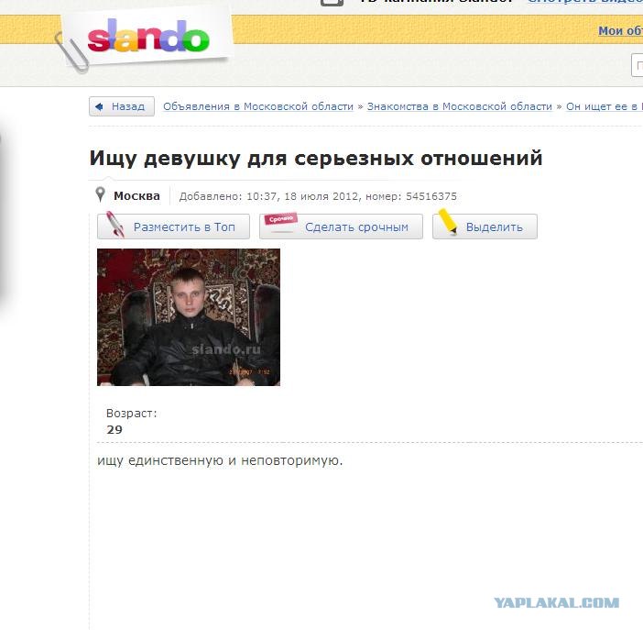The image size is (643, 630).
Task: Open Объявления в Московской области breadcrumb
Action: coord(258,106)
